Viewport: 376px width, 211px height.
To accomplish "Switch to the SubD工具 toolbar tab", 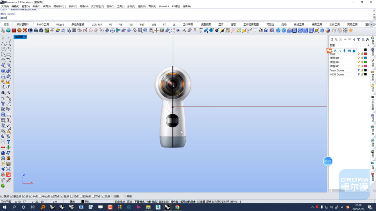I will (43, 25).
